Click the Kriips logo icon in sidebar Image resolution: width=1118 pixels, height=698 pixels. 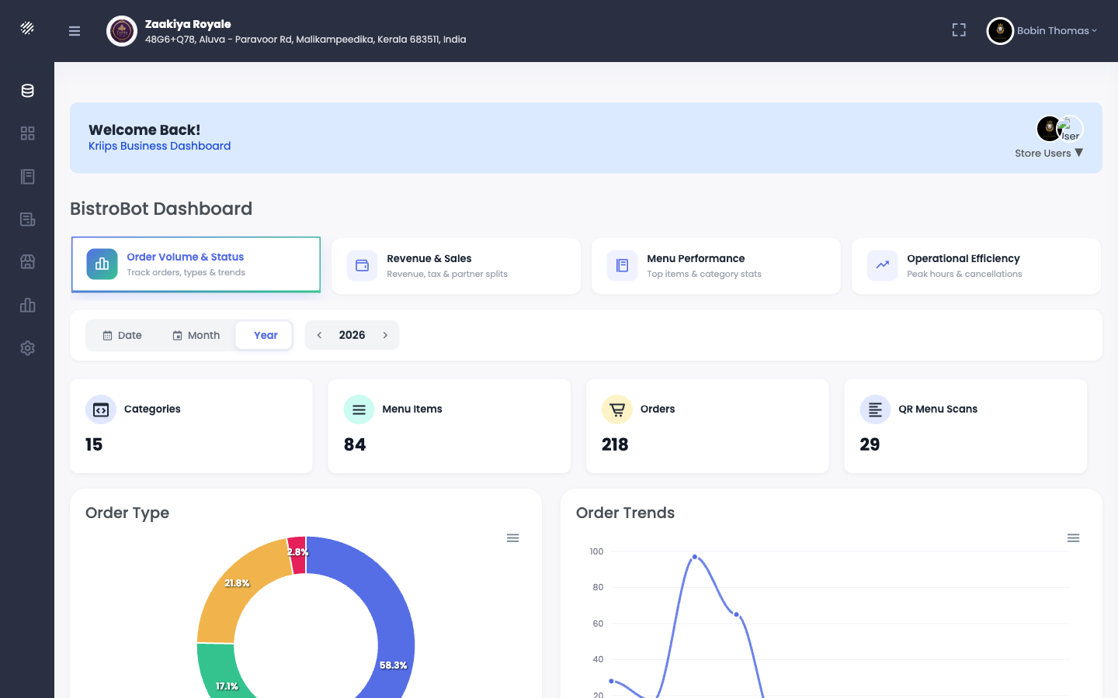[x=27, y=28]
